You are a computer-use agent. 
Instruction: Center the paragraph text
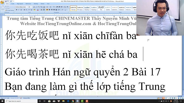pyautogui.click(x=49, y=10)
